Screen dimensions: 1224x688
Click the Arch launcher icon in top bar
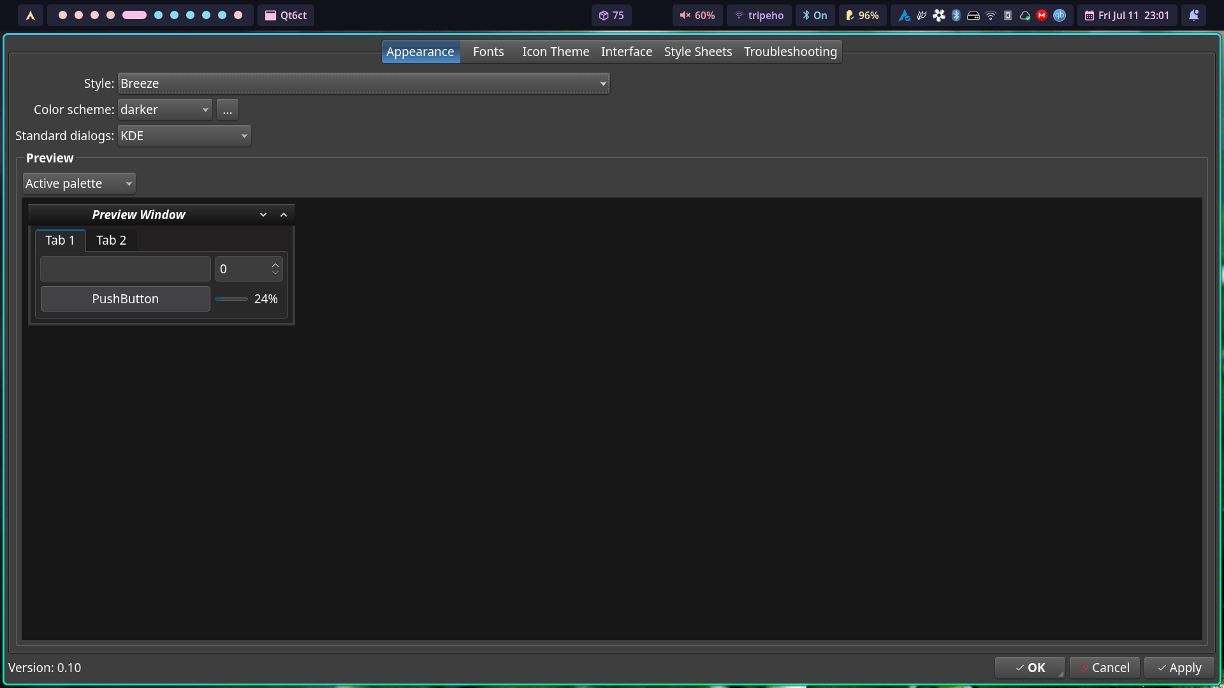[30, 15]
